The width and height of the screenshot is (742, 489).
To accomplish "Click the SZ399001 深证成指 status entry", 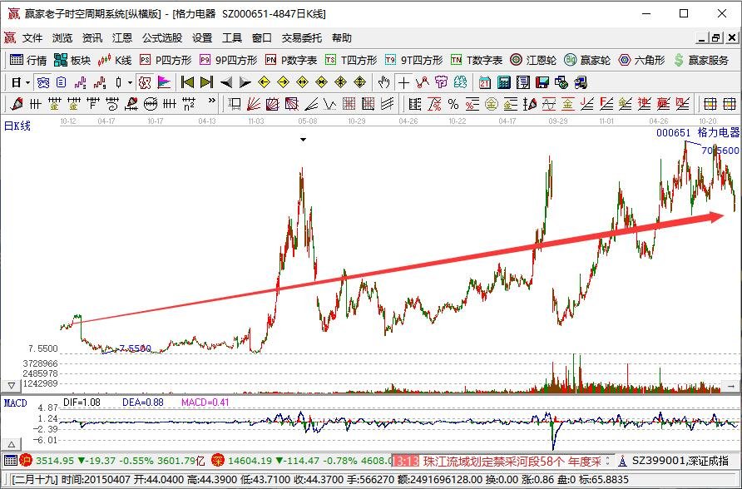I will click(x=680, y=460).
